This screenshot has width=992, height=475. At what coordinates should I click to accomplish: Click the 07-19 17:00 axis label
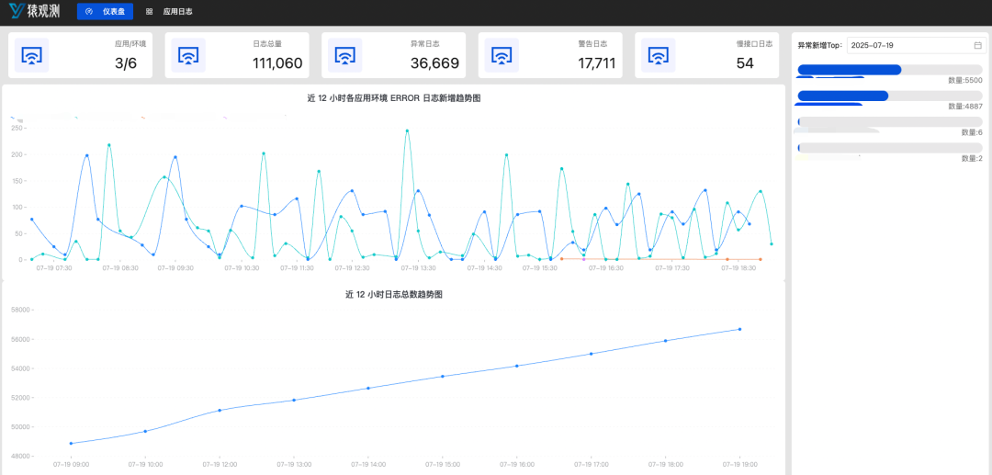click(x=591, y=464)
